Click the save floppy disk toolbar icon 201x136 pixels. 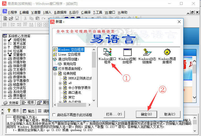point(17,18)
